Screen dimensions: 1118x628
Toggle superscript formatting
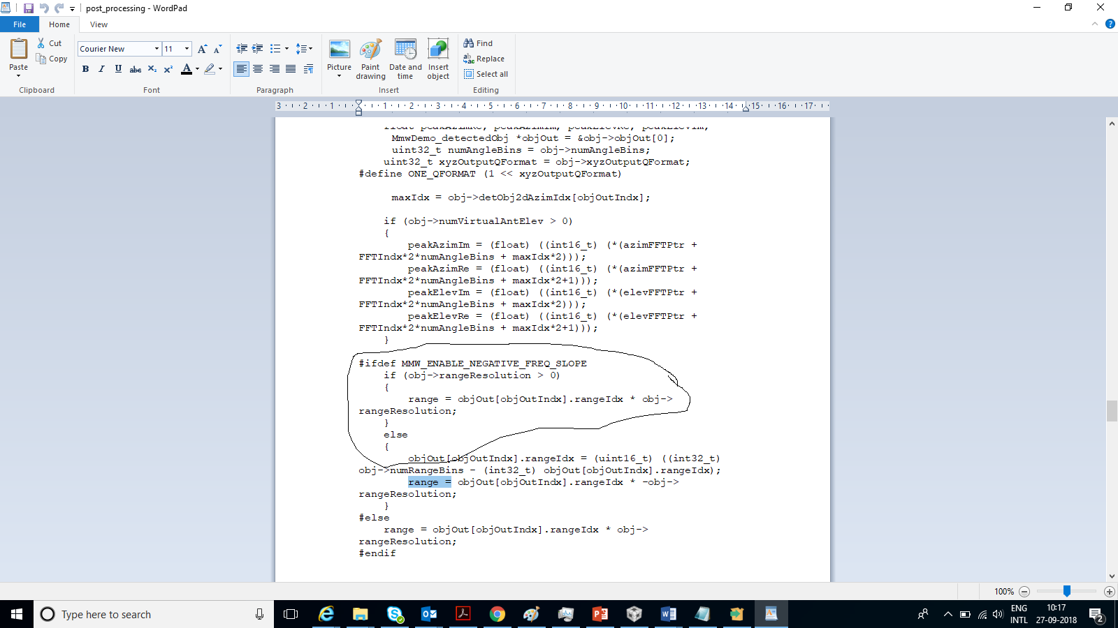[168, 69]
